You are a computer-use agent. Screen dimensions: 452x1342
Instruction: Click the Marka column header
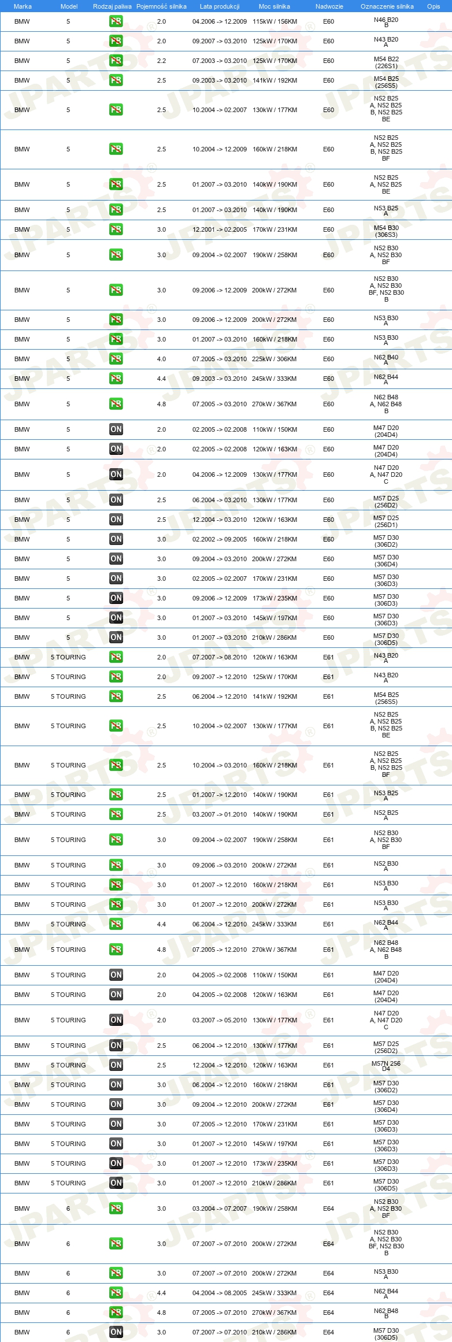(x=23, y=6)
